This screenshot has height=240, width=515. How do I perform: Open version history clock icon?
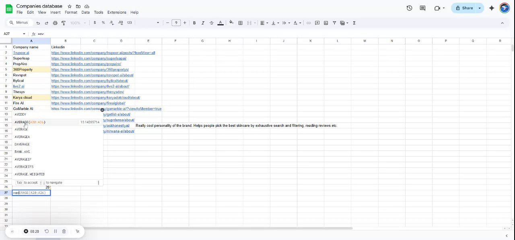coord(410,8)
